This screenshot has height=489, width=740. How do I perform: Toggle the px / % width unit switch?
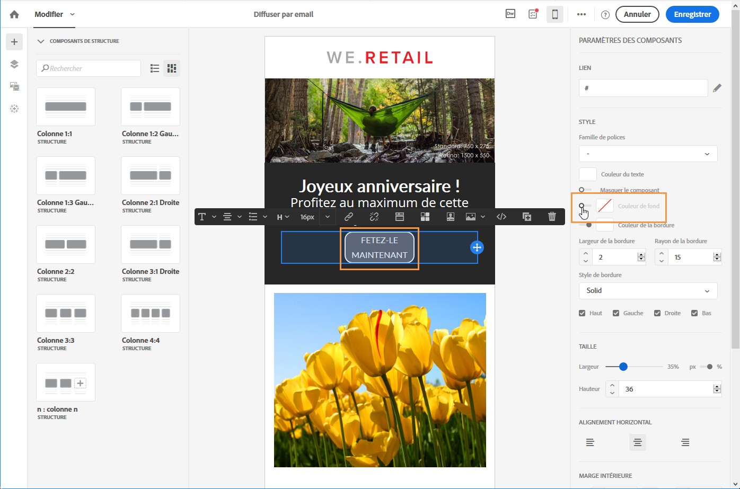[706, 367]
